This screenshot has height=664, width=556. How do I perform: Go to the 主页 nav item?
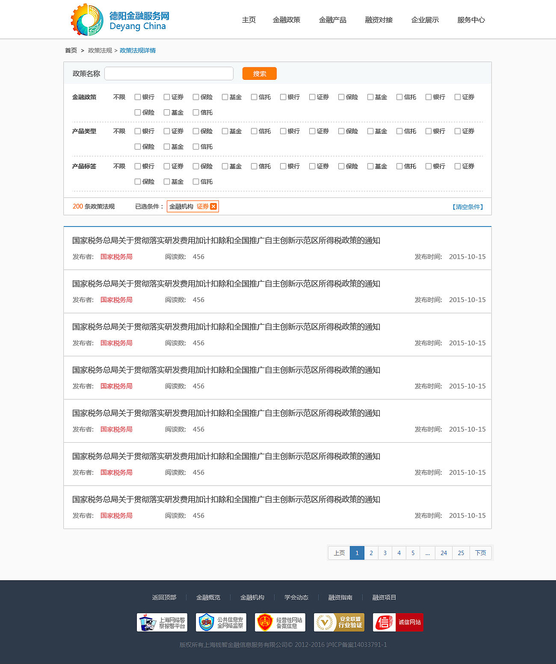coord(249,20)
